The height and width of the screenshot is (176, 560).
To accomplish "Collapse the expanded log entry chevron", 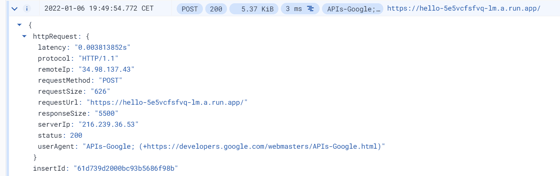I will pyautogui.click(x=15, y=9).
